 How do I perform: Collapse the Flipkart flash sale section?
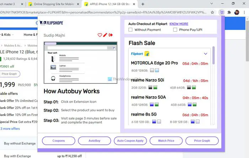[206, 53]
